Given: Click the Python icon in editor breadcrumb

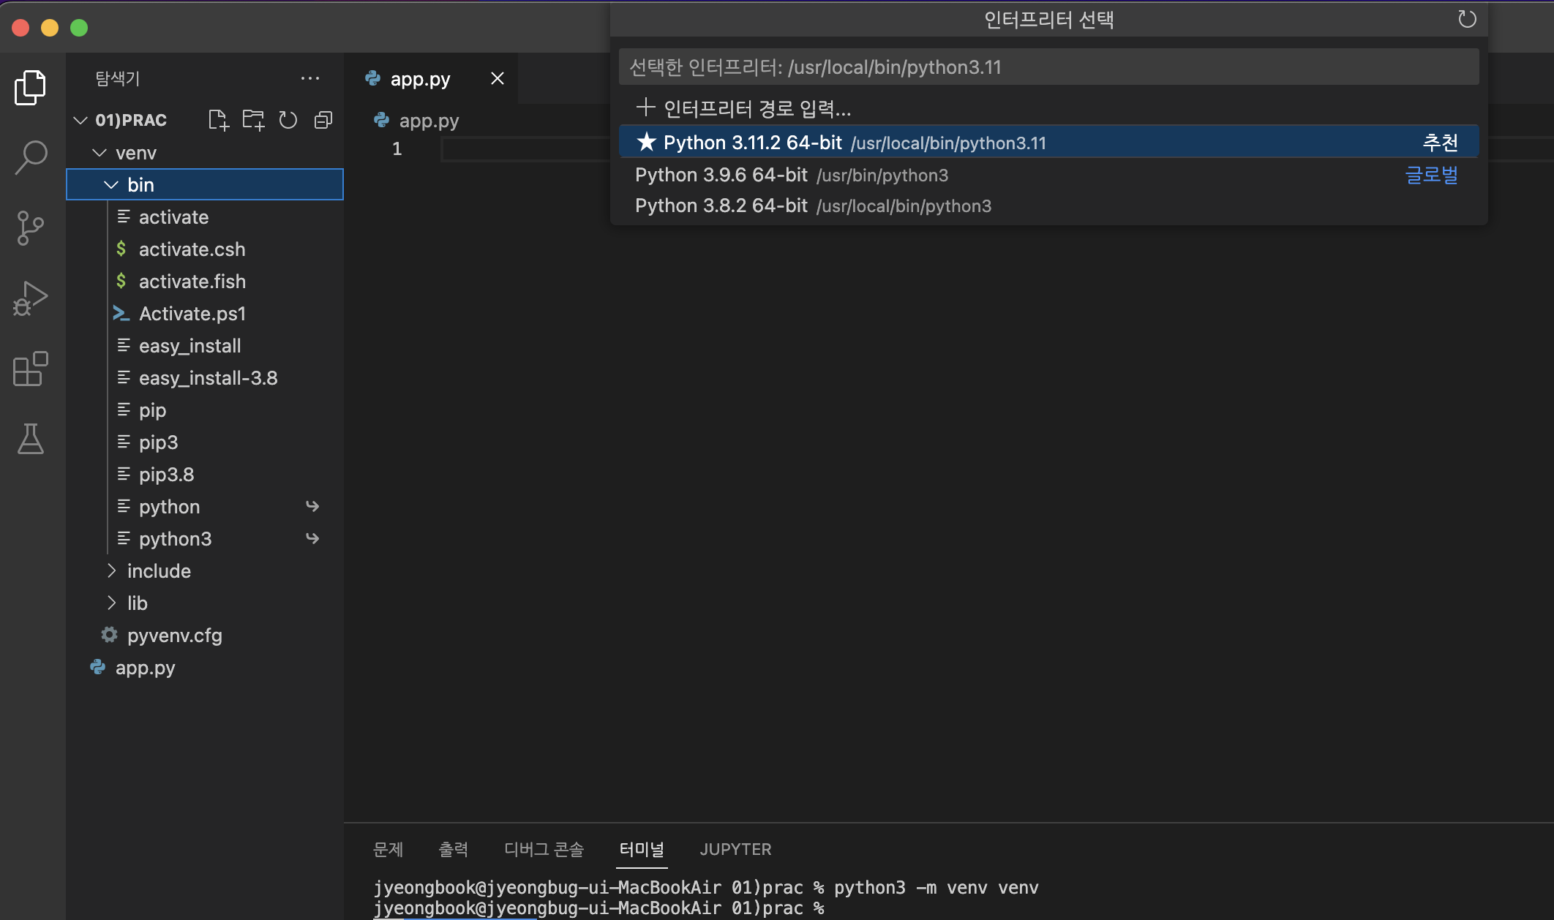Looking at the screenshot, I should (382, 120).
